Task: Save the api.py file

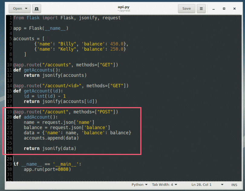Action: click(x=186, y=8)
